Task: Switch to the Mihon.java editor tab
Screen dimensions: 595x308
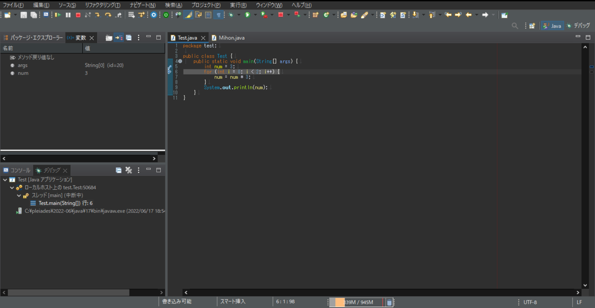Action: [x=228, y=38]
